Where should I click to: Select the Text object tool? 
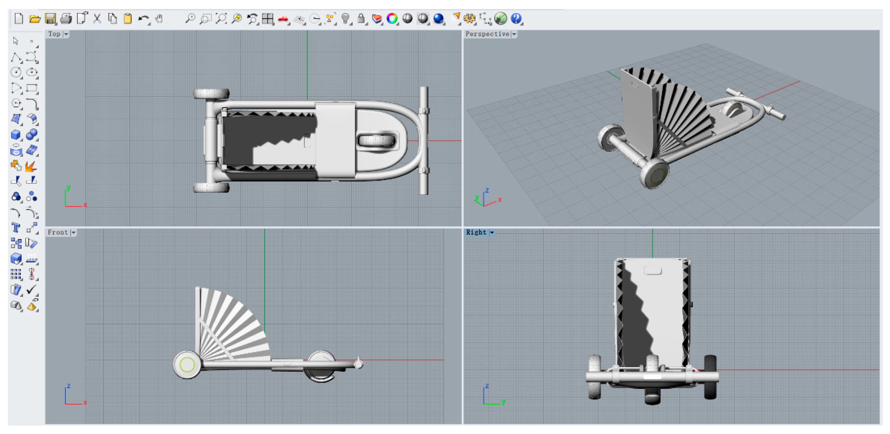click(15, 228)
